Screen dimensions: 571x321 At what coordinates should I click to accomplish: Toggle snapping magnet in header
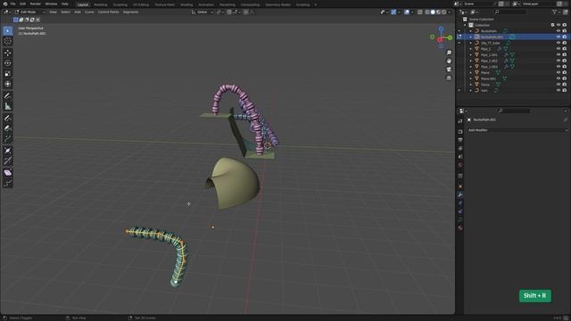tap(229, 12)
